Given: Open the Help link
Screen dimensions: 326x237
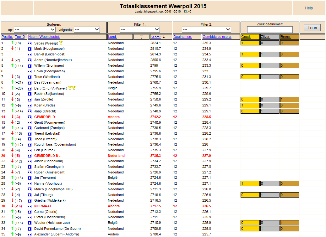Looking at the screenshot, I should point(309,8).
